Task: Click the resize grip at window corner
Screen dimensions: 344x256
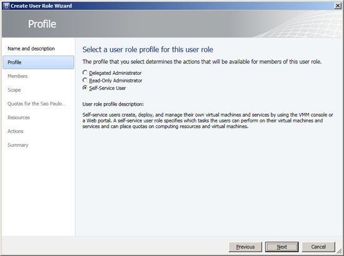Action: tap(339, 251)
